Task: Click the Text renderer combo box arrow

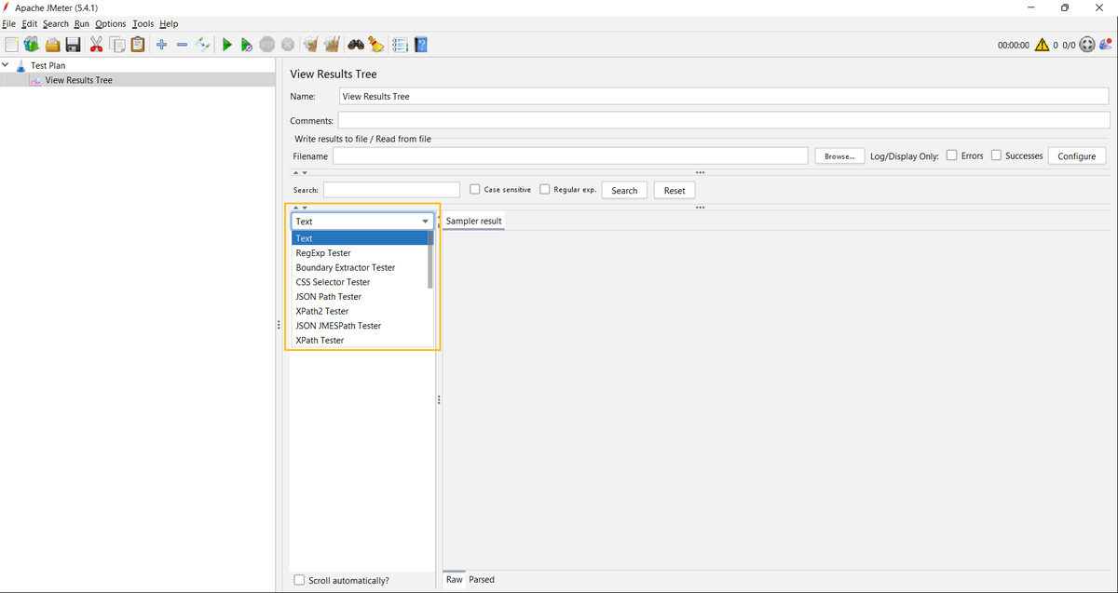Action: click(426, 222)
